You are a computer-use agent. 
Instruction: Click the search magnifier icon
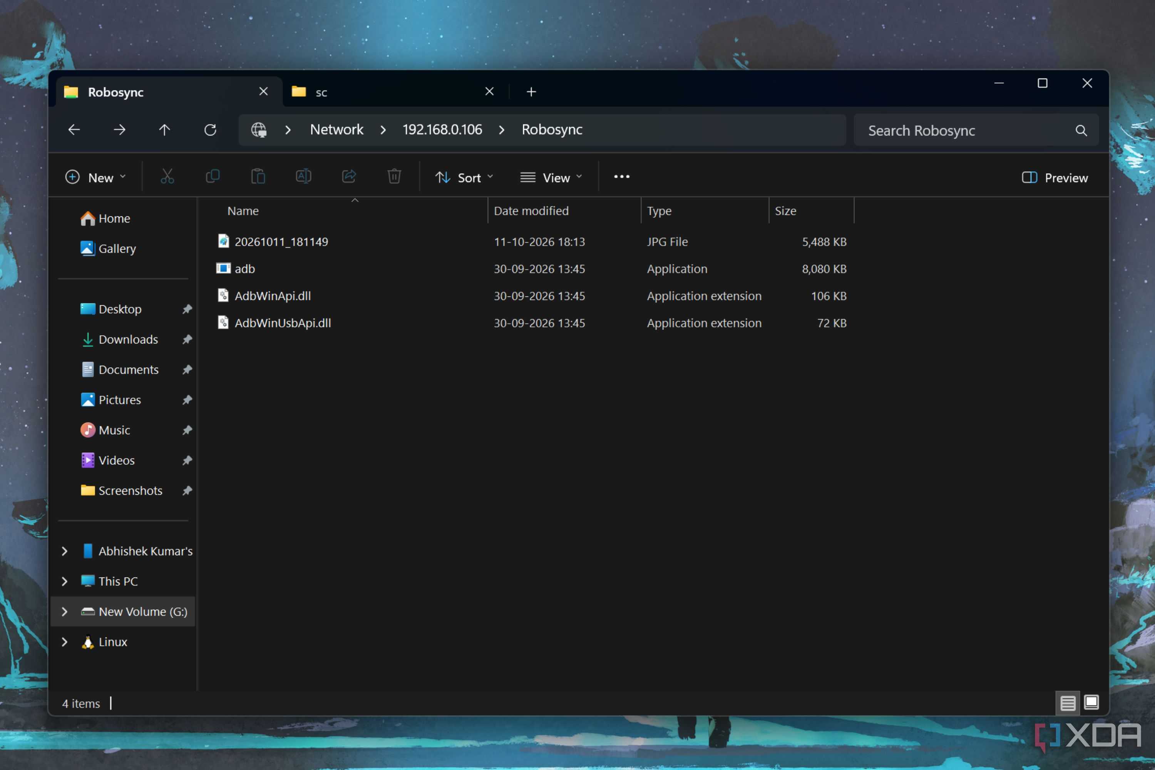click(1081, 131)
